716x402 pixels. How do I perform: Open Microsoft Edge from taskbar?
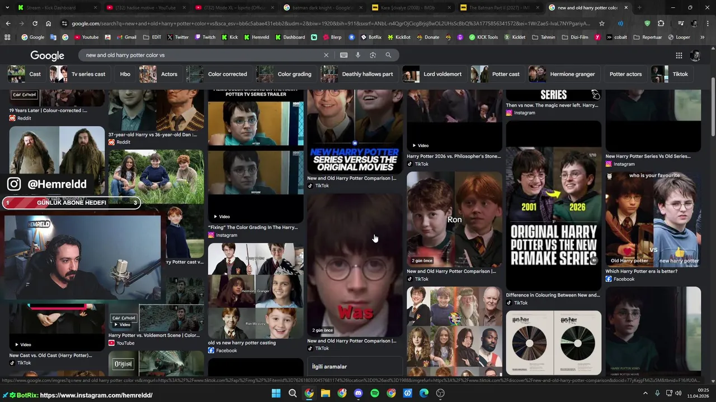point(424,393)
